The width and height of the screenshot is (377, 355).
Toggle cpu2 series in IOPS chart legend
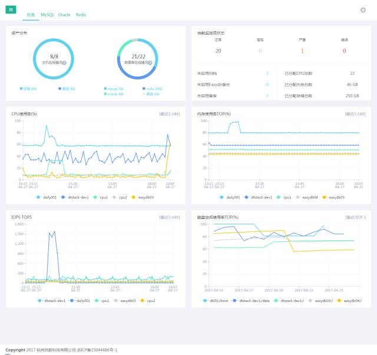148,301
